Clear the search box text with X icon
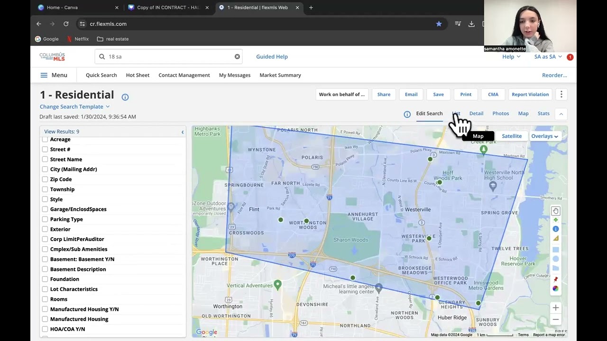This screenshot has height=341, width=607. pos(237,57)
